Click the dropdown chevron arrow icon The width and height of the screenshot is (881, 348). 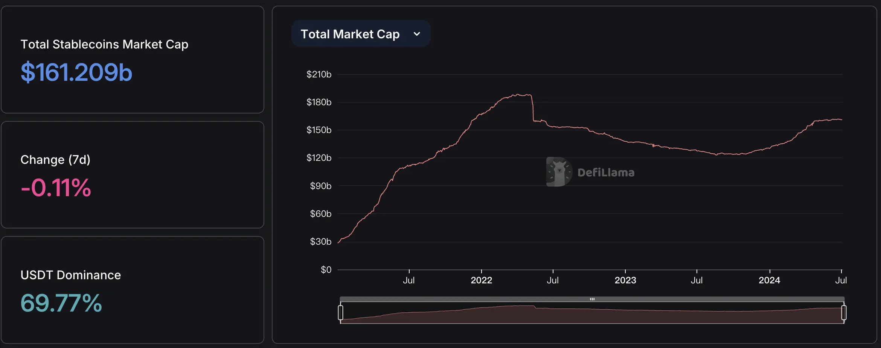click(x=417, y=34)
